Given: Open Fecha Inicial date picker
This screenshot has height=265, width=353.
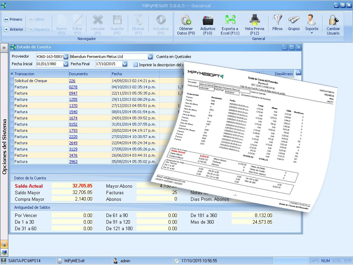Looking at the screenshot, I should [x=66, y=64].
